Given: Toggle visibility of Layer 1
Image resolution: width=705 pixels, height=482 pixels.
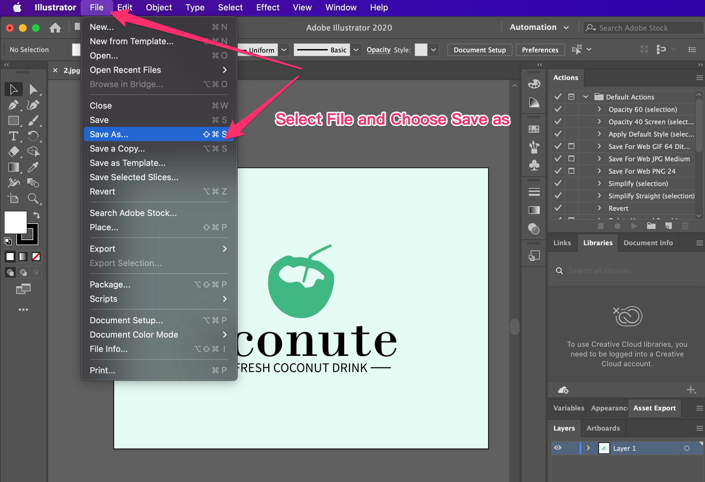Looking at the screenshot, I should coord(558,448).
